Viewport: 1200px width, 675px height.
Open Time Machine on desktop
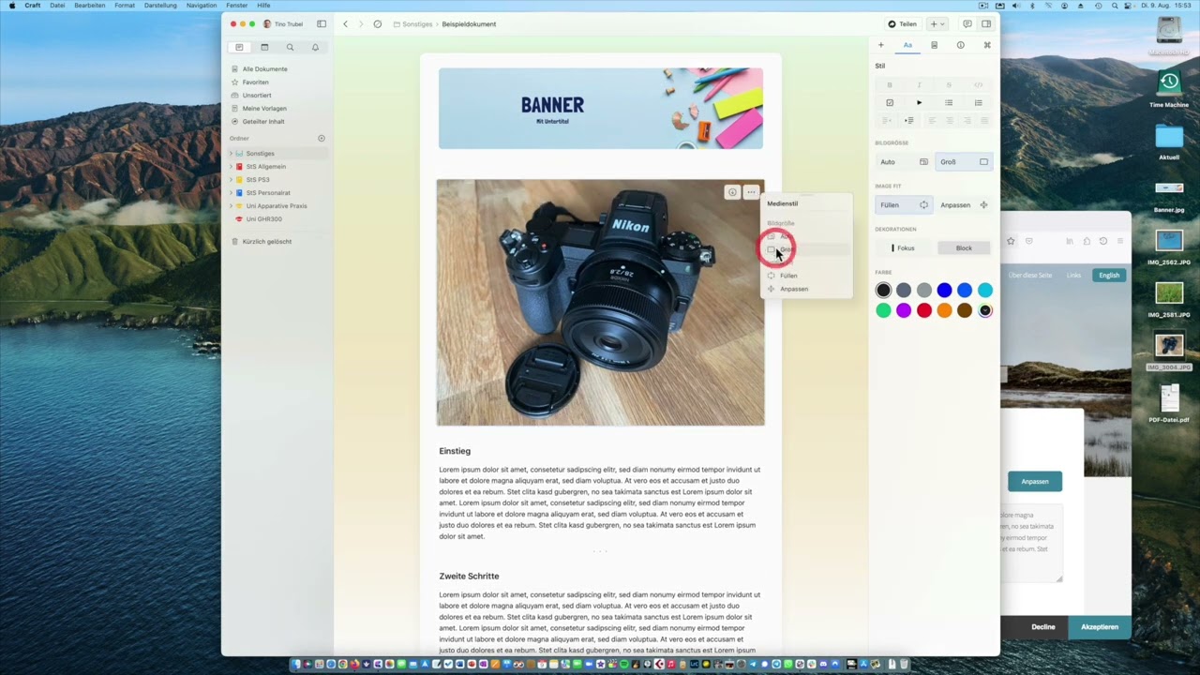(1169, 89)
